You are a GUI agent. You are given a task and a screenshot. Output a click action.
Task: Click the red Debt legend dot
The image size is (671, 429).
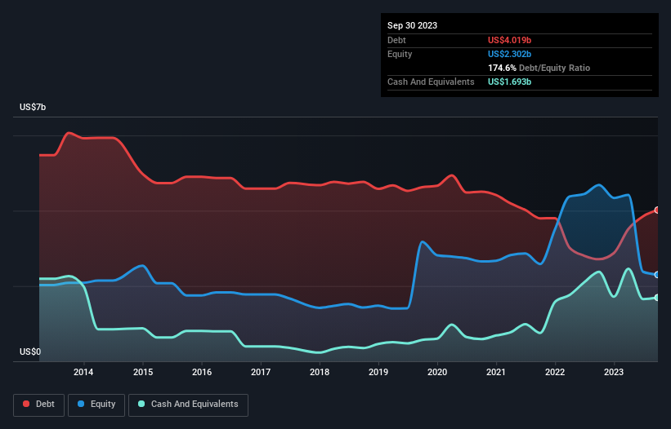click(26, 404)
